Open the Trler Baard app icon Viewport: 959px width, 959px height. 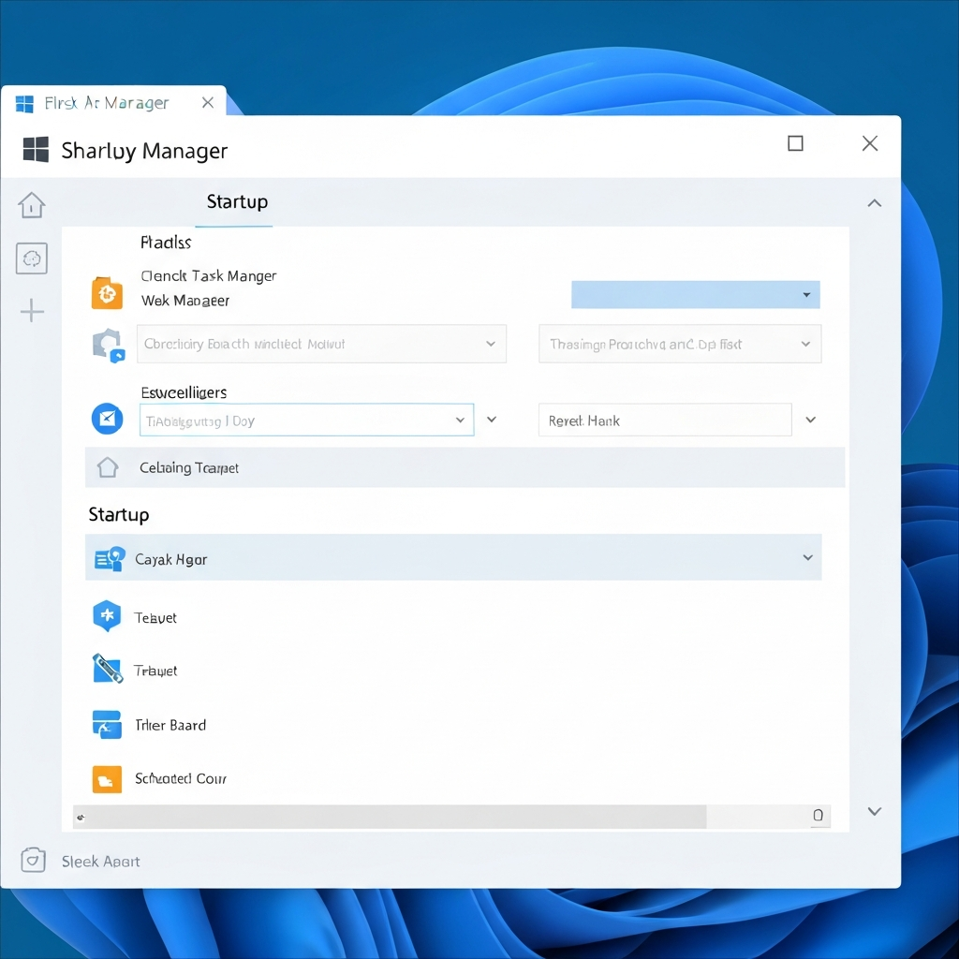point(106,724)
